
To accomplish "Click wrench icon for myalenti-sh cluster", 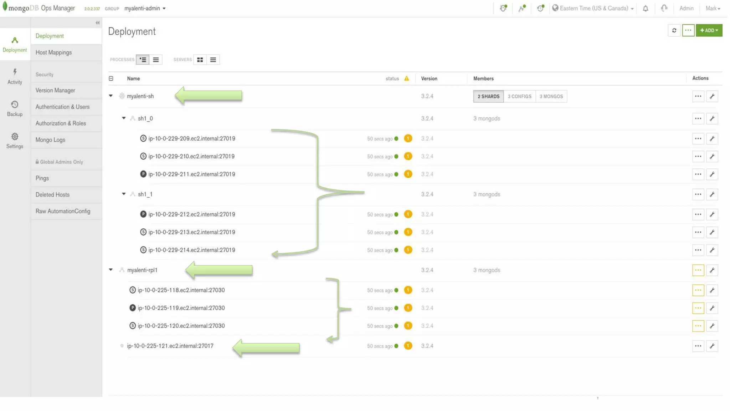I will coord(712,96).
